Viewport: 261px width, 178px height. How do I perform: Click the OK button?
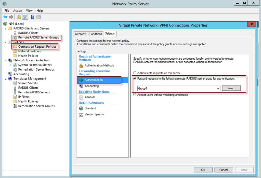[203, 170]
